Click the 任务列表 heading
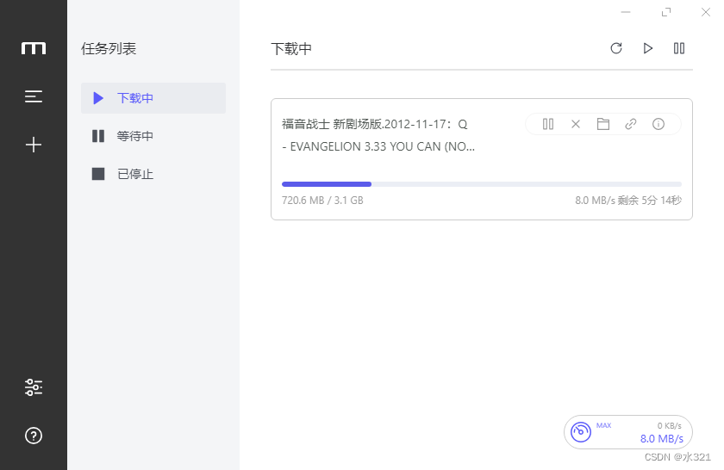 [109, 48]
